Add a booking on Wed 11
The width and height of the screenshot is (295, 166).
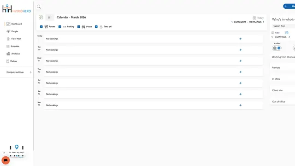tap(240, 61)
